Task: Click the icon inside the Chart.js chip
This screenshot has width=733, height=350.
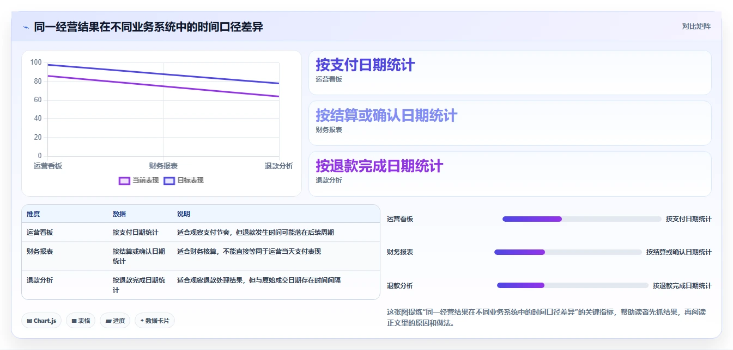Action: click(x=29, y=321)
